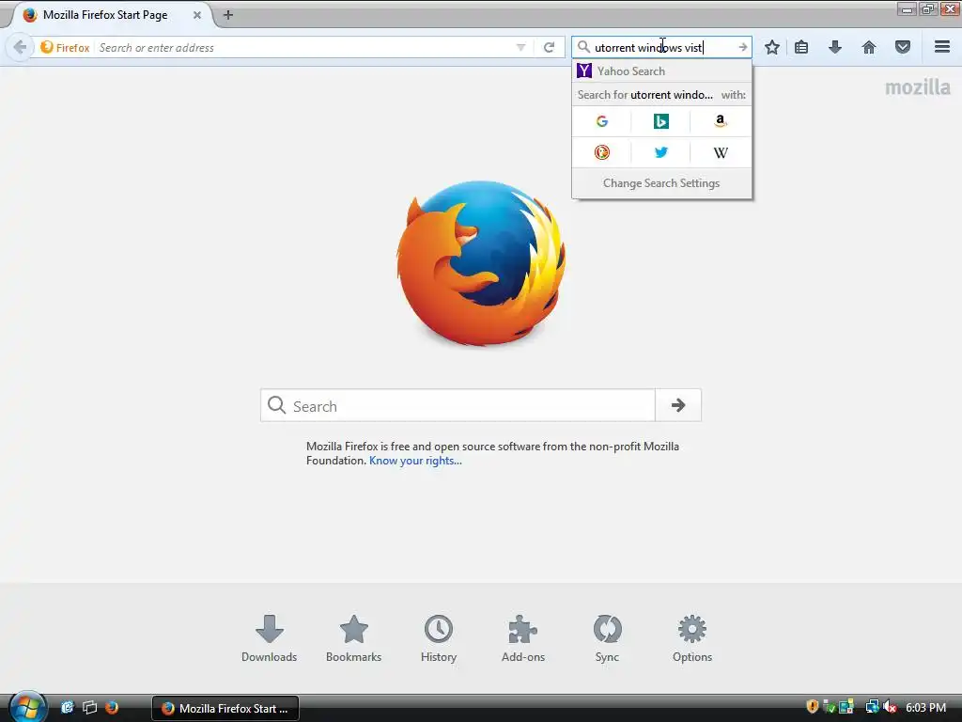This screenshot has height=722, width=962.
Task: Open Pocket icon in toolbar
Action: 903,47
